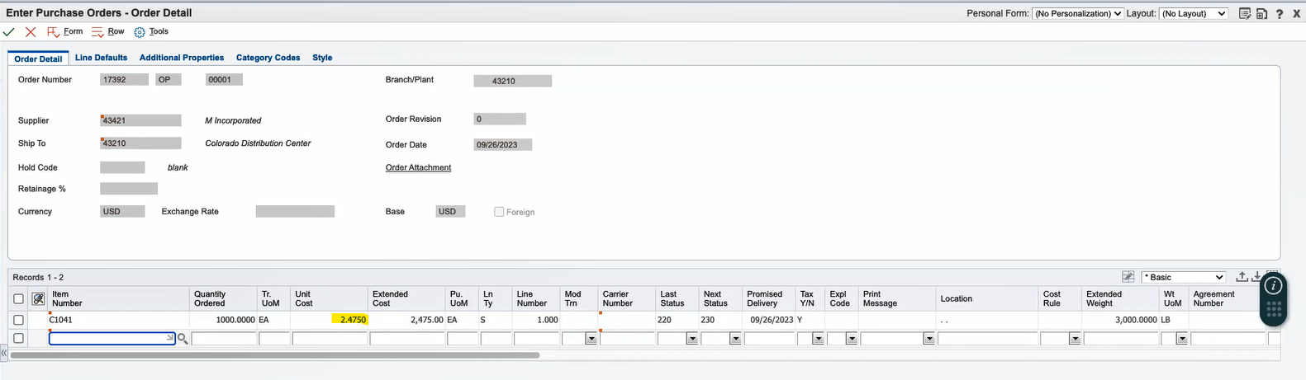Check the empty new row checkbox
This screenshot has width=1306, height=380.
pyautogui.click(x=18, y=339)
